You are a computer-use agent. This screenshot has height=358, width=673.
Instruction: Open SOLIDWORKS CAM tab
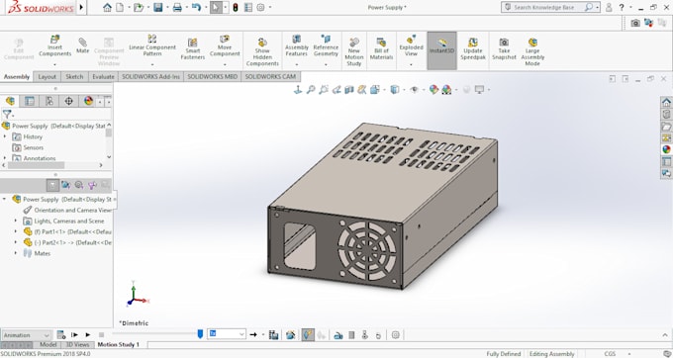click(270, 77)
